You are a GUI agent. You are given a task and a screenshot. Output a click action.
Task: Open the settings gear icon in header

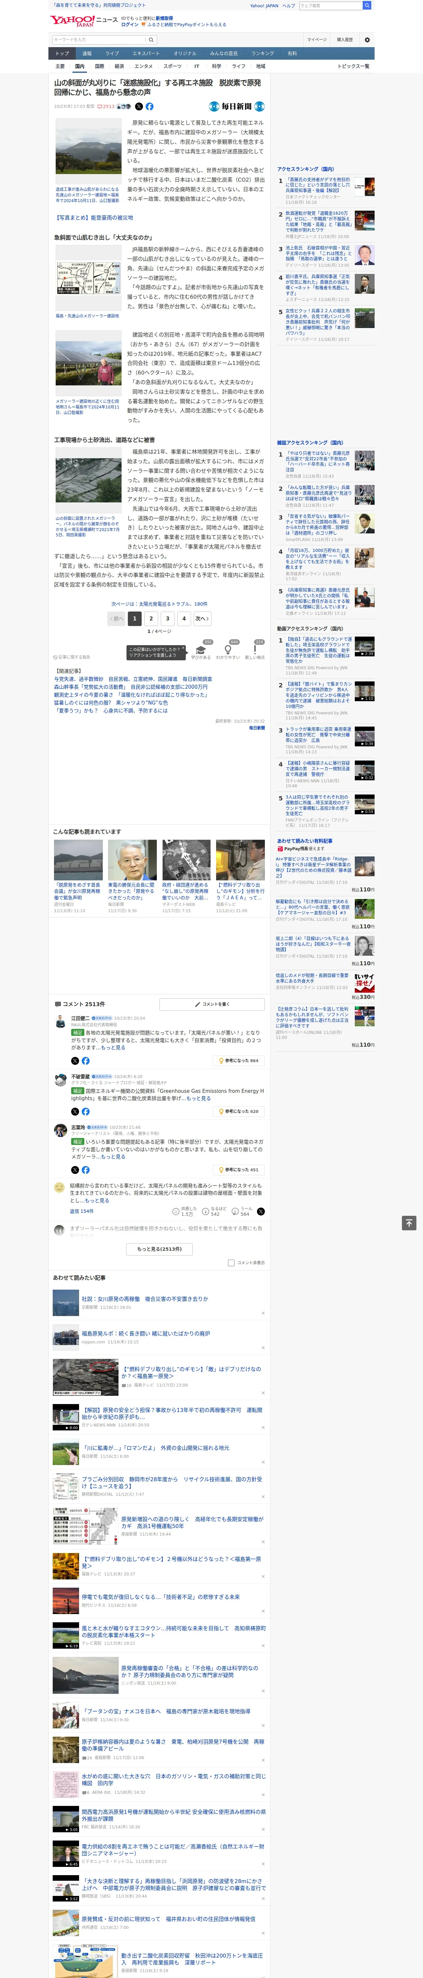pos(367,39)
